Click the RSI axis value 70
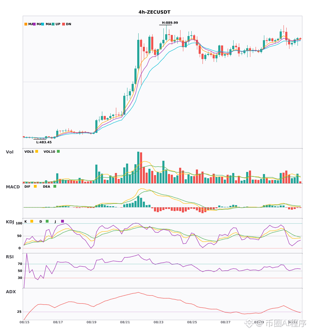The width and height of the screenshot is (309, 332). coord(20,264)
